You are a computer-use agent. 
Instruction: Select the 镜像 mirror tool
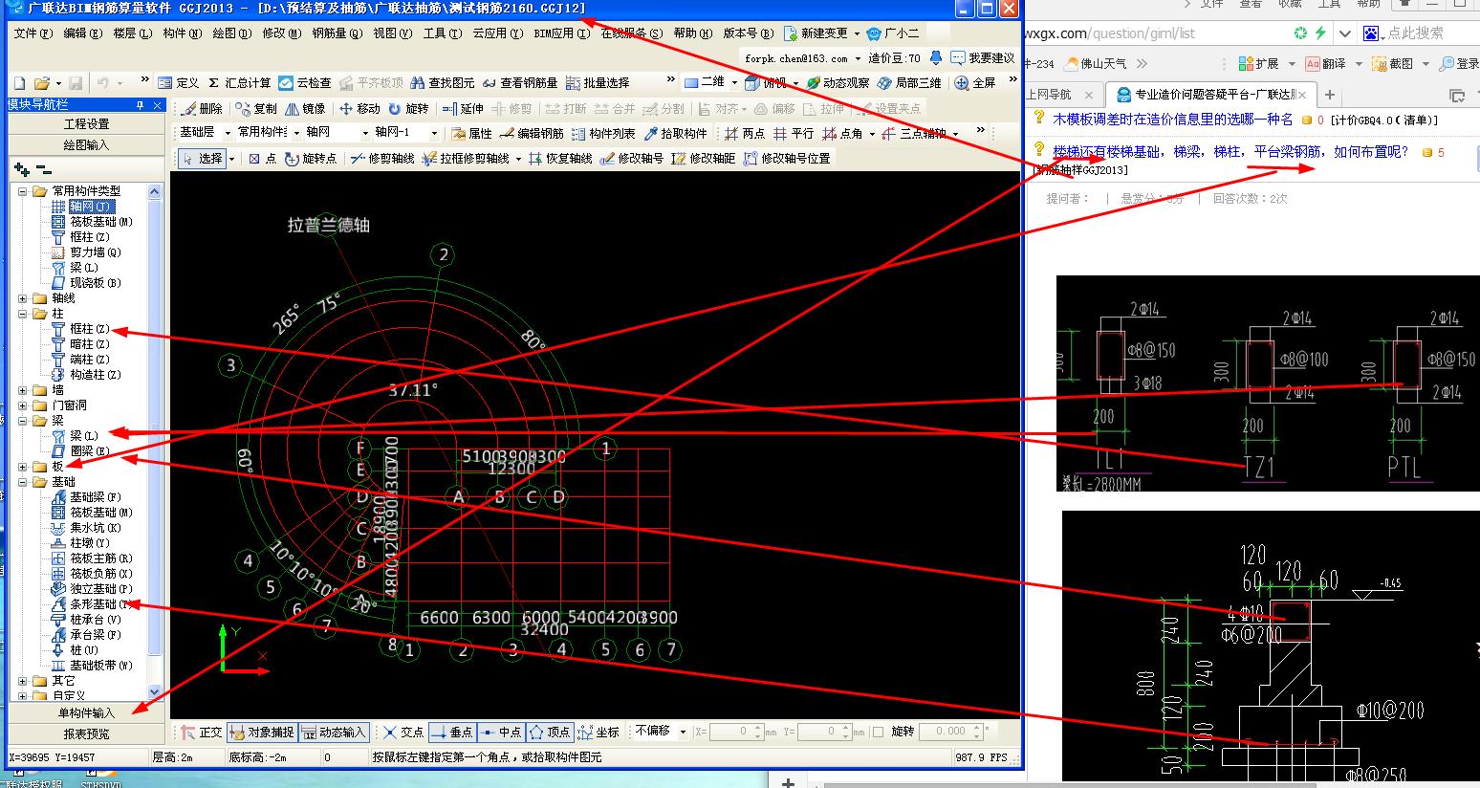click(305, 109)
